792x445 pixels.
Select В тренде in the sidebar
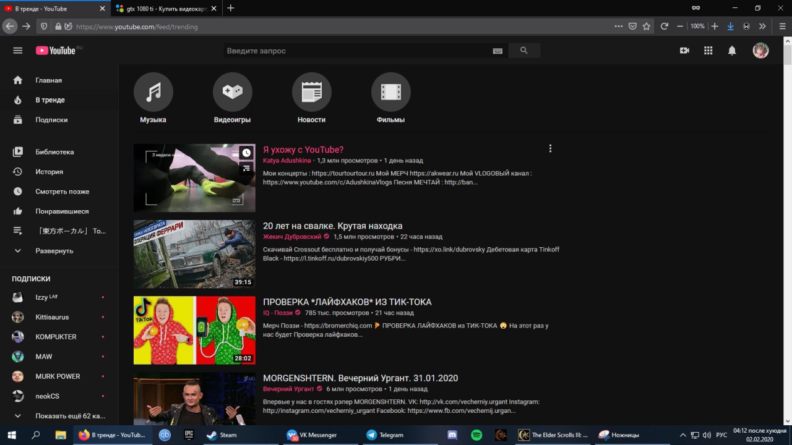click(59, 100)
